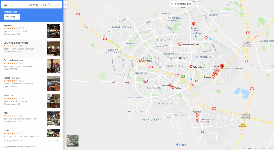Open Kepasa listing in results
The image size is (274, 150).
(8, 25)
